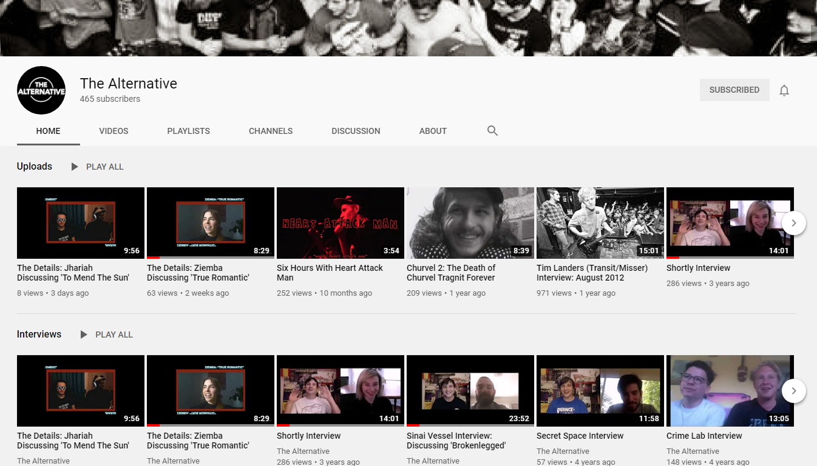The height and width of the screenshot is (466, 817).
Task: Open the DISCUSSION tab
Action: click(356, 131)
